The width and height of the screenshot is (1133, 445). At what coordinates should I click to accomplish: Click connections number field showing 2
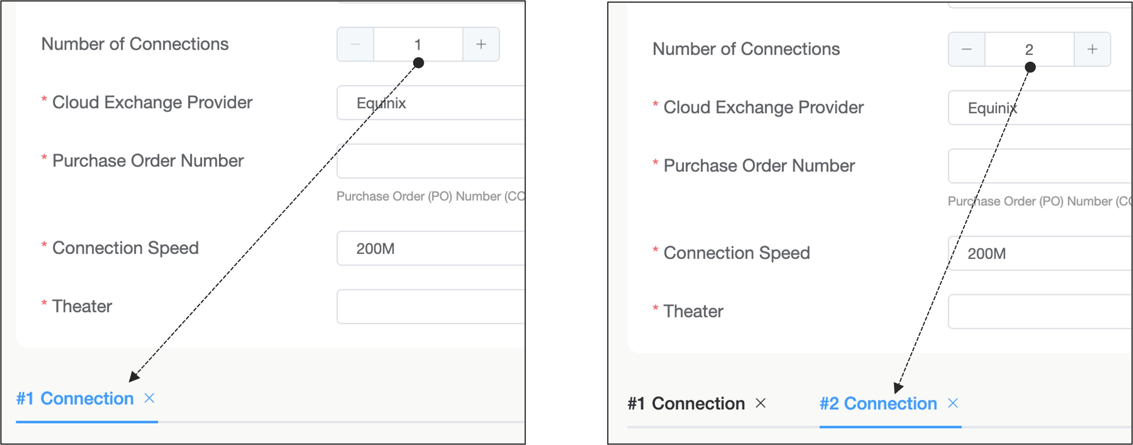pyautogui.click(x=1029, y=49)
